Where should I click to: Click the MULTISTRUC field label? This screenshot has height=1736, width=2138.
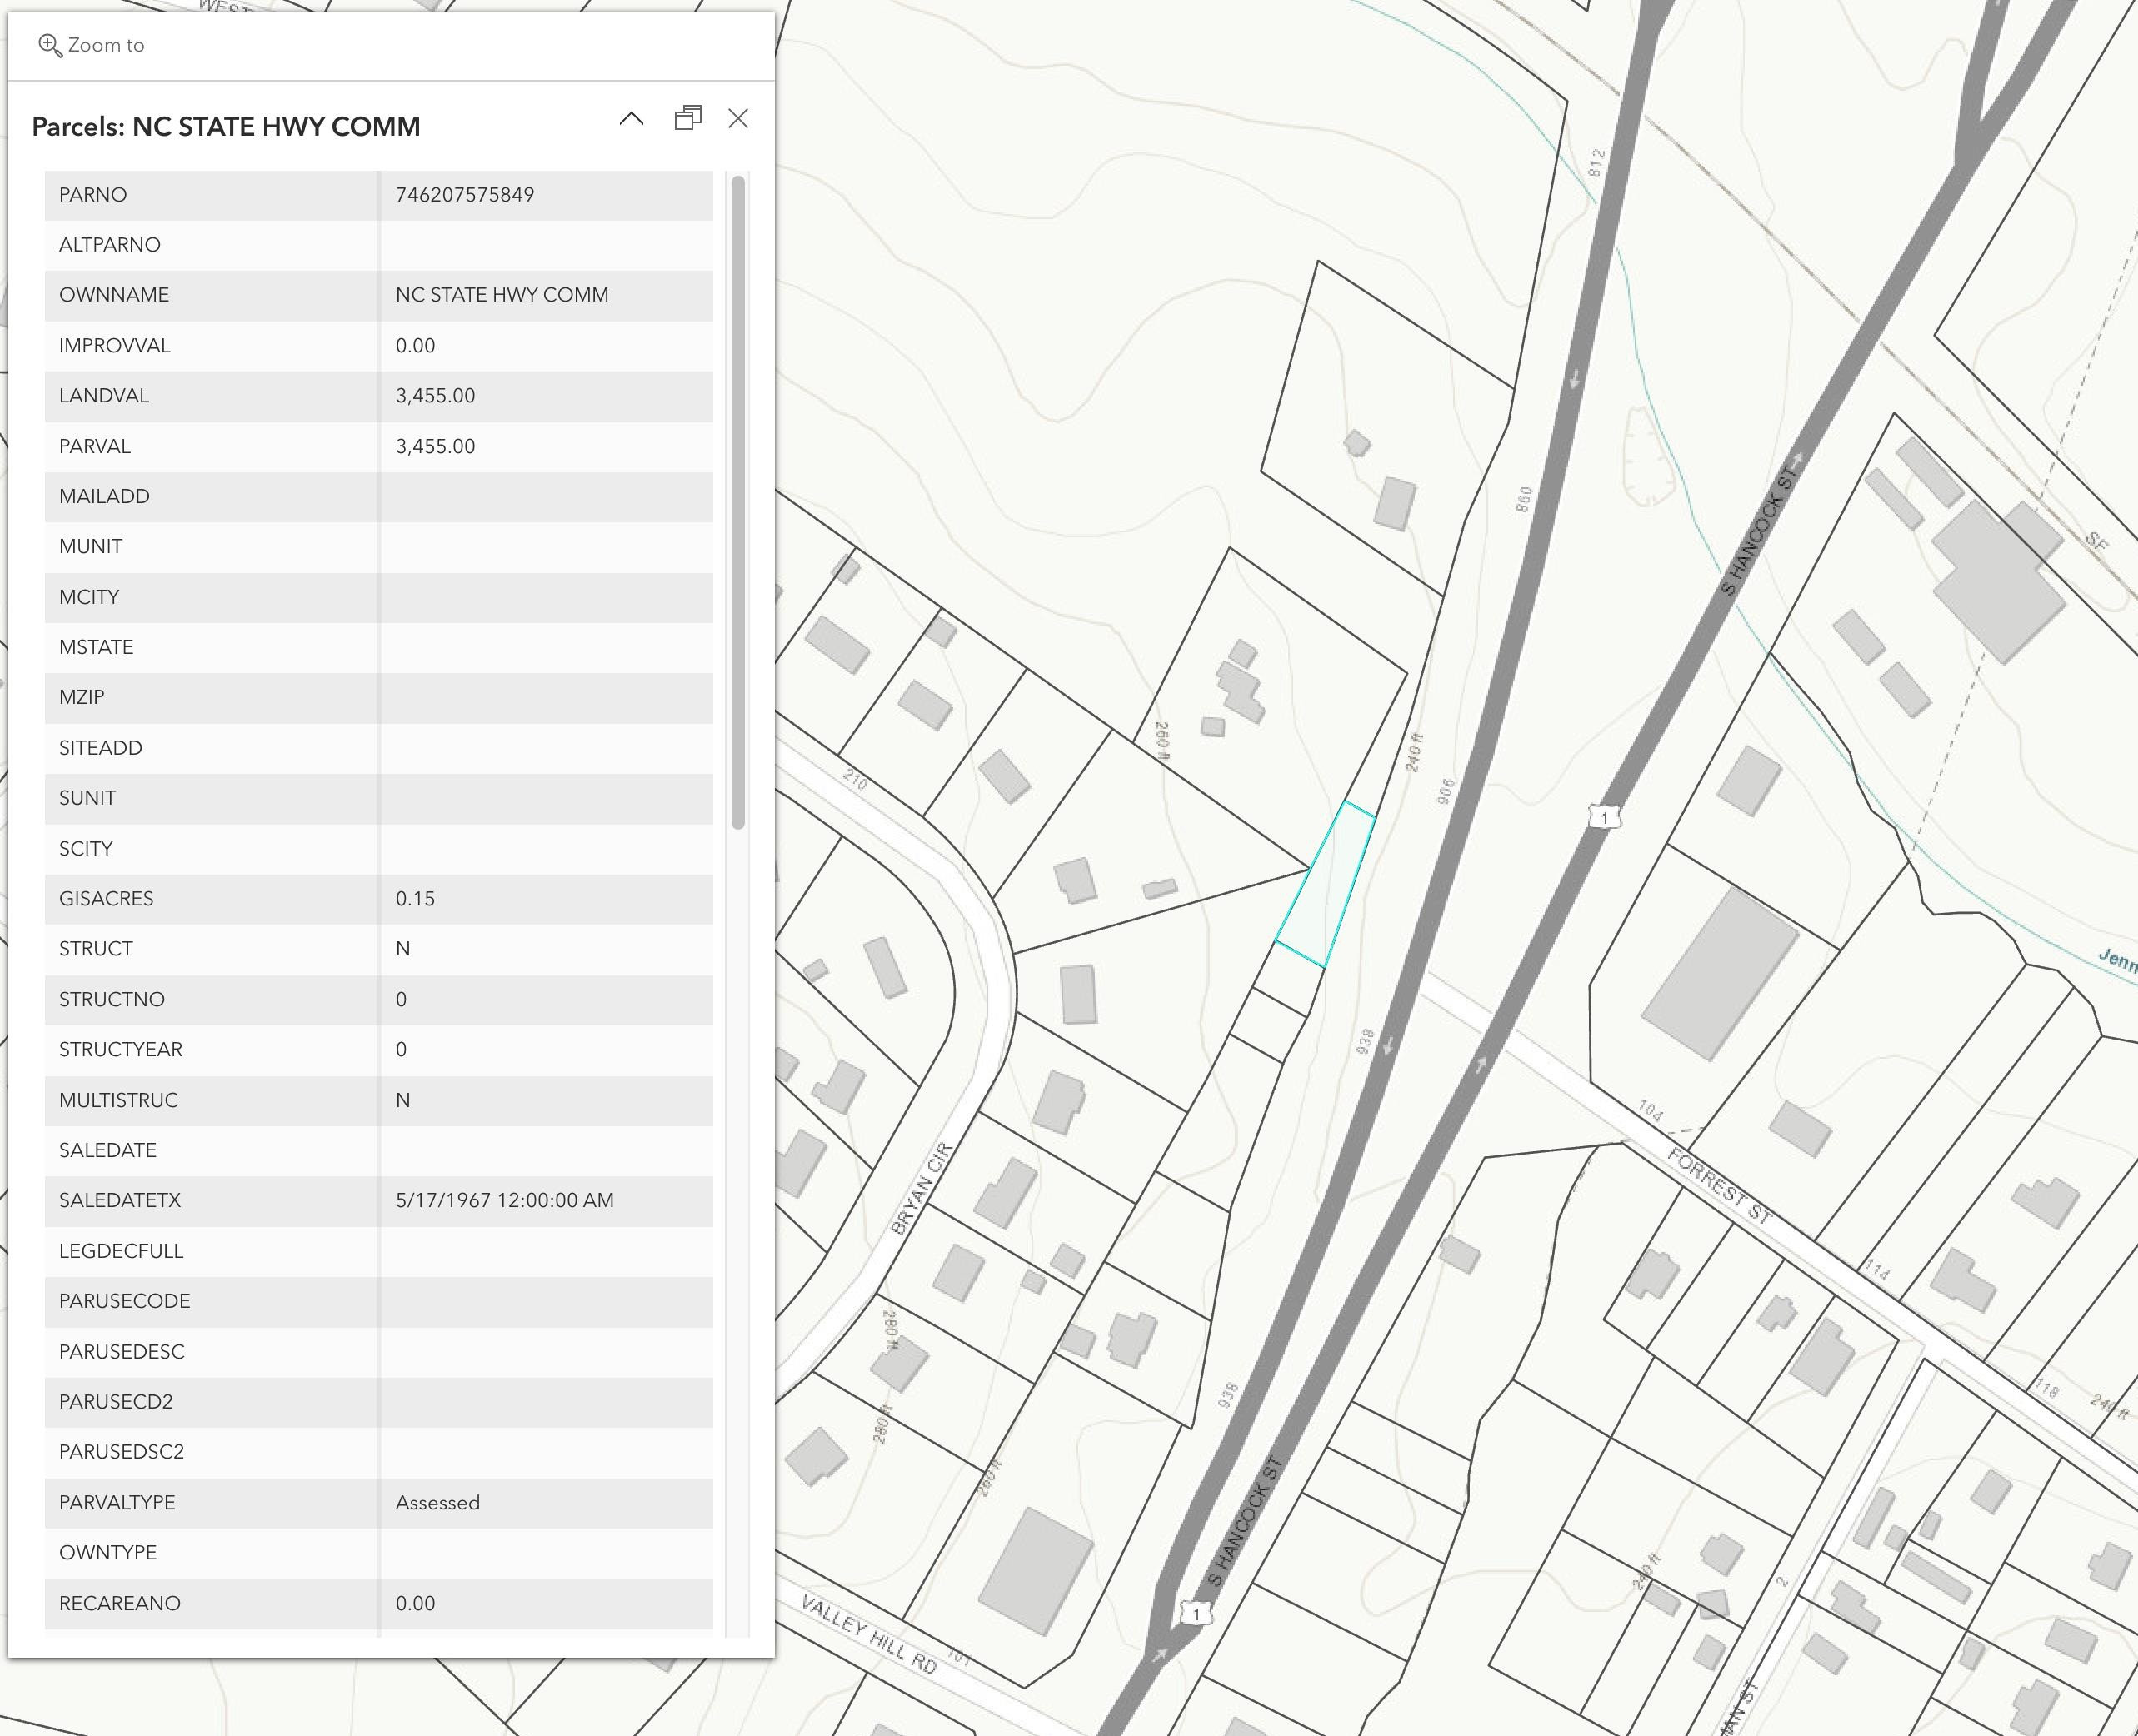118,1100
